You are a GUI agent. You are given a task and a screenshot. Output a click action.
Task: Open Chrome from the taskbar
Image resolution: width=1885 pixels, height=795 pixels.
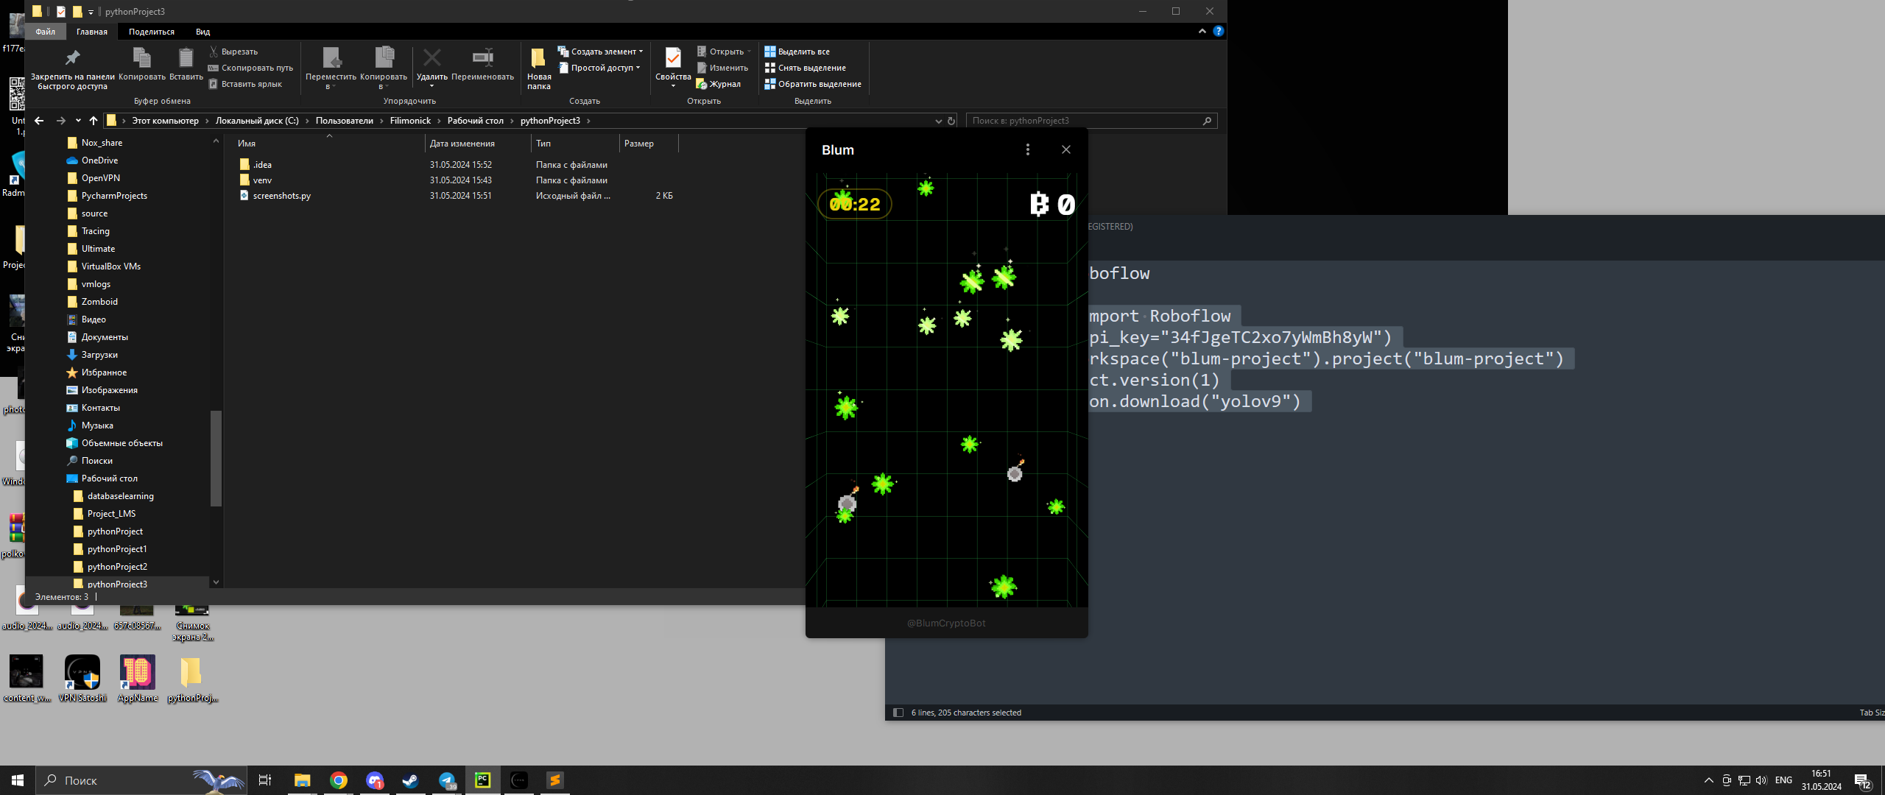pyautogui.click(x=339, y=780)
